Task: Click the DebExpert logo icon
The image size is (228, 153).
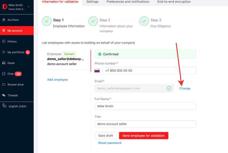Action: coord(5,7)
